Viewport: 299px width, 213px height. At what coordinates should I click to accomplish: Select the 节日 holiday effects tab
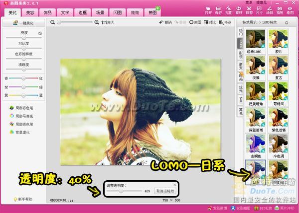click(x=241, y=100)
